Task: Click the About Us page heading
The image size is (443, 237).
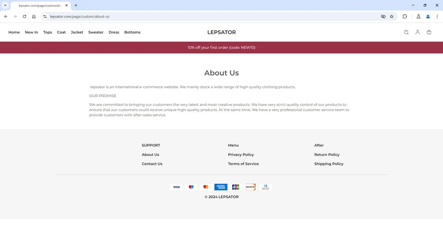Action: coord(221,73)
